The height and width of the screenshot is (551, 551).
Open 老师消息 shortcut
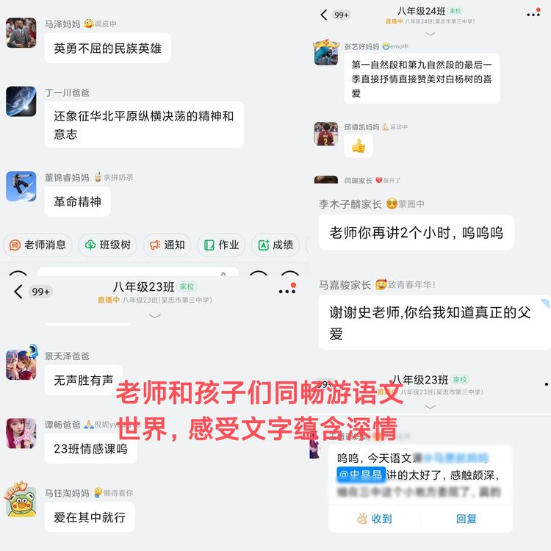point(37,245)
